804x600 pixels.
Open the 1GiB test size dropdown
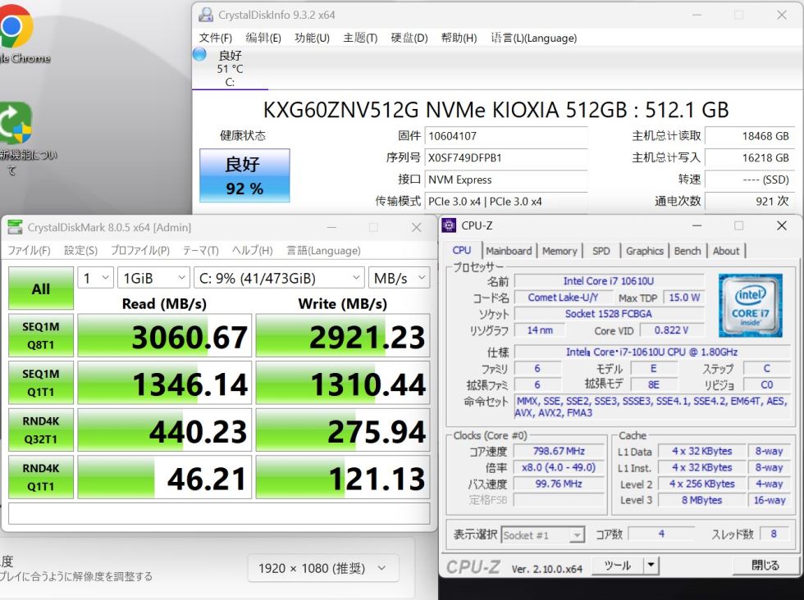coord(153,278)
